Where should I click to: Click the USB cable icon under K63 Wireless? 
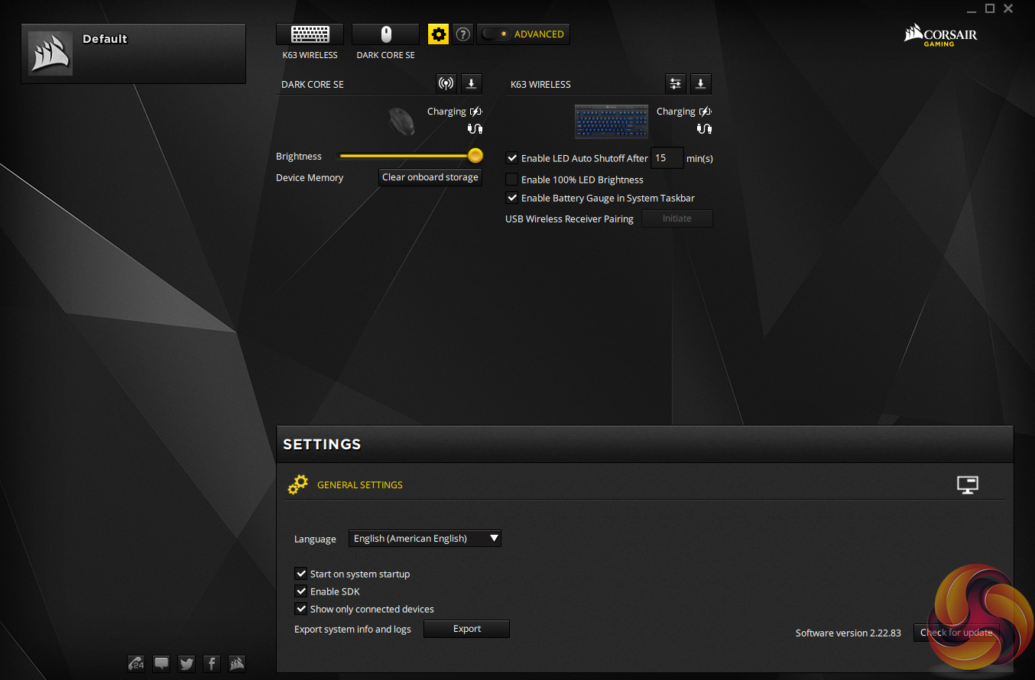pyautogui.click(x=705, y=128)
